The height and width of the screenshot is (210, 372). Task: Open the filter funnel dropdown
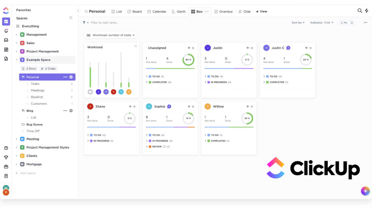pyautogui.click(x=86, y=23)
